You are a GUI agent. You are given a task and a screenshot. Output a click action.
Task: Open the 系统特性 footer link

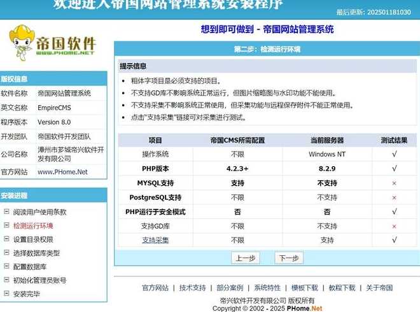(267, 288)
